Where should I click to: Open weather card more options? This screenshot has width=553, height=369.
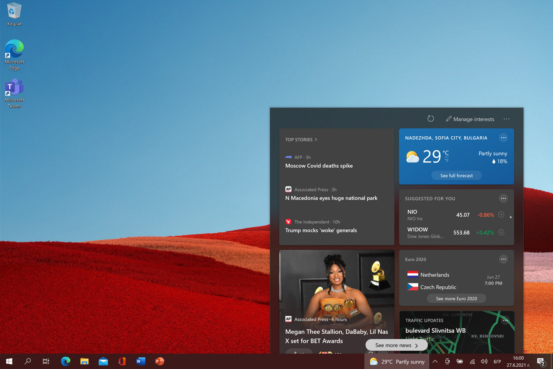pyautogui.click(x=503, y=138)
